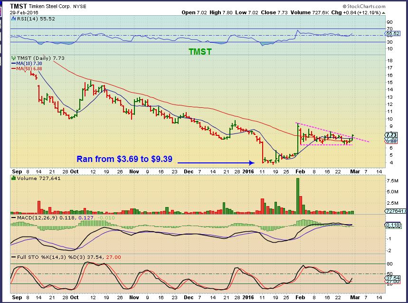The height and width of the screenshot is (303, 408).
Task: Click the RSI(14) 55.52 indicator label
Action: click(36, 19)
